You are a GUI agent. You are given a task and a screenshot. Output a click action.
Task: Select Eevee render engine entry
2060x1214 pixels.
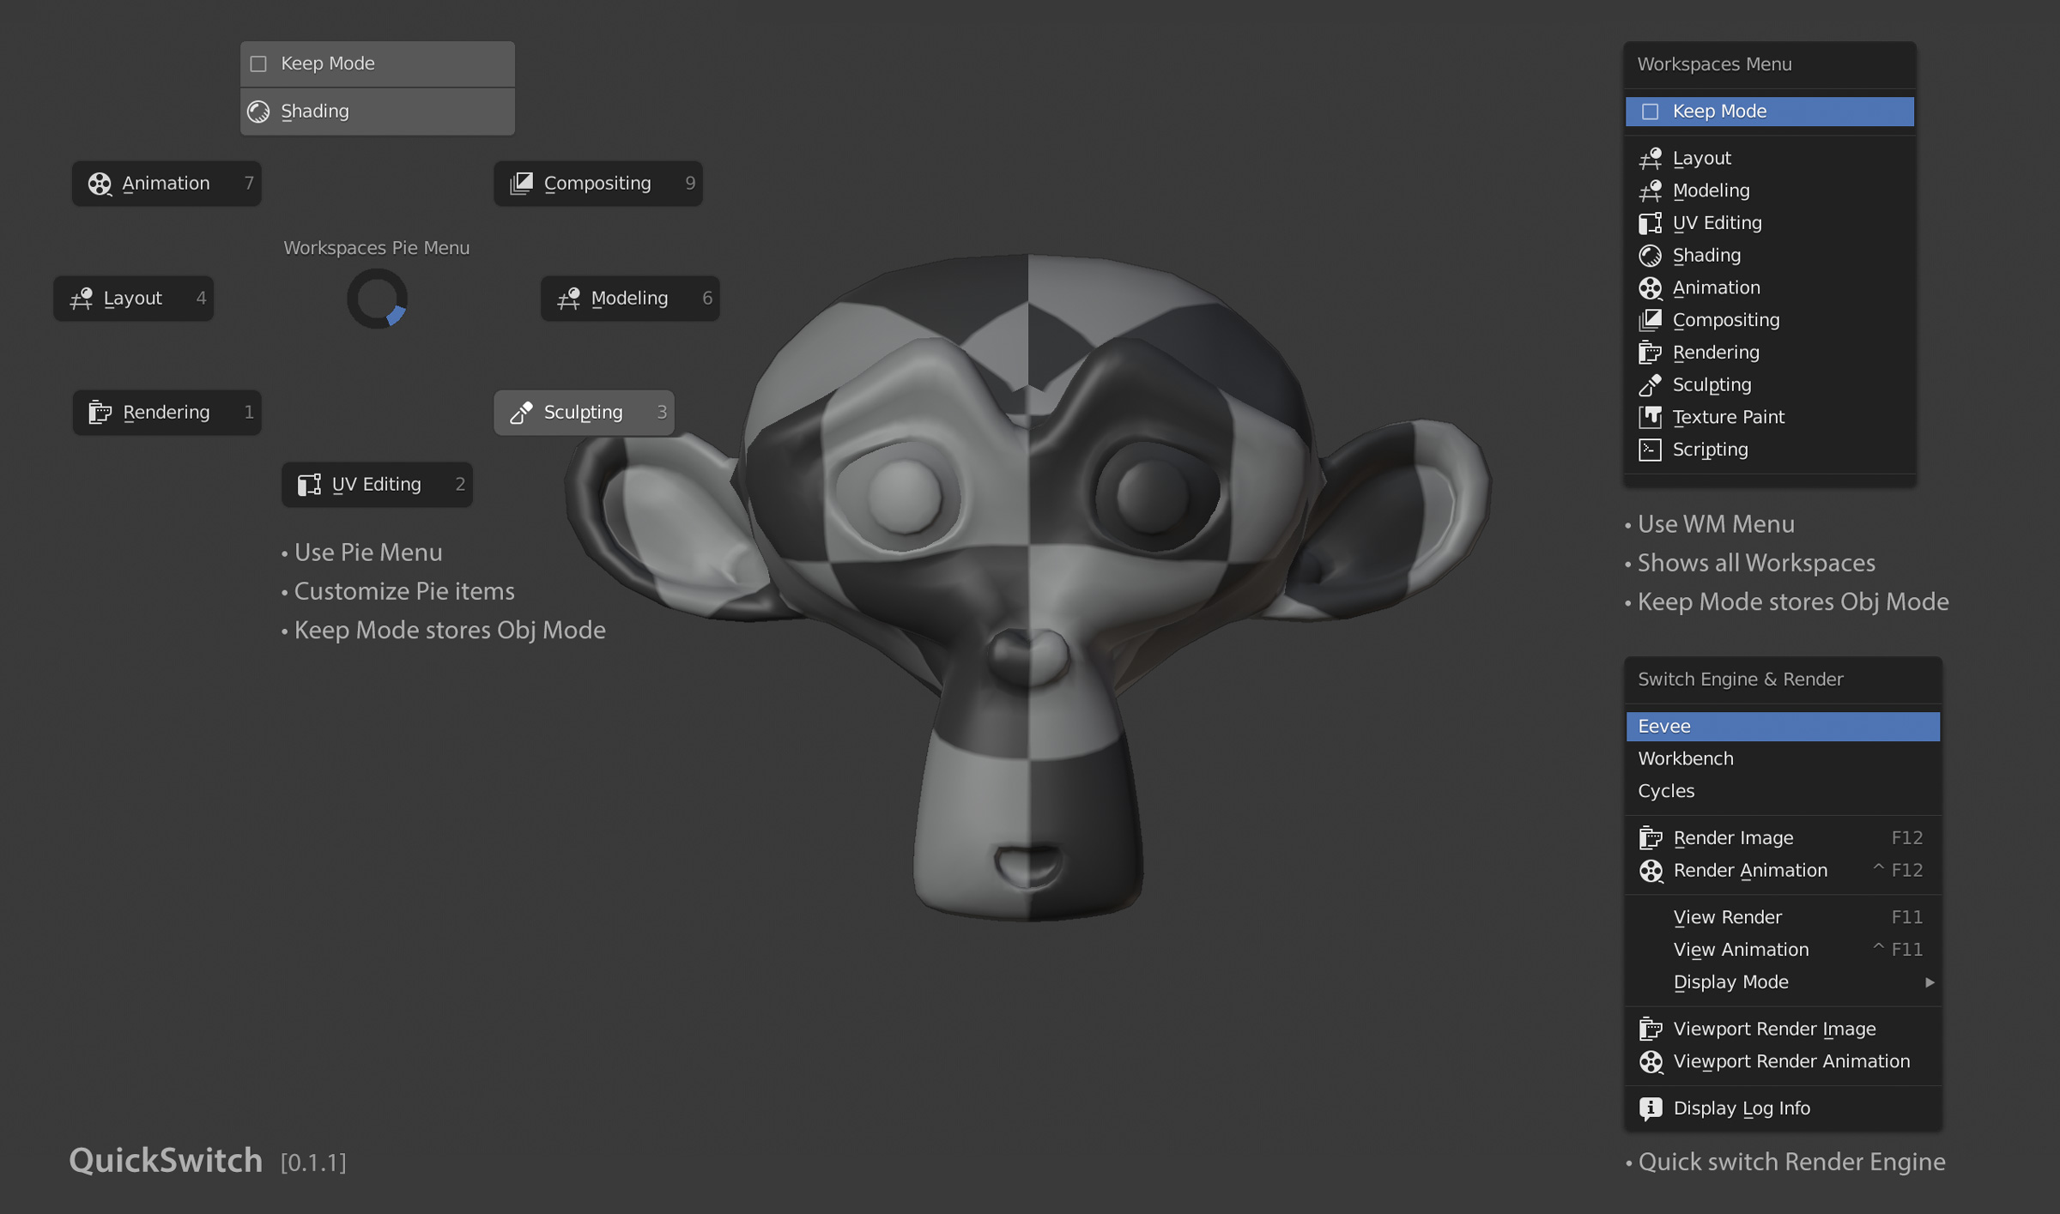click(x=1664, y=727)
